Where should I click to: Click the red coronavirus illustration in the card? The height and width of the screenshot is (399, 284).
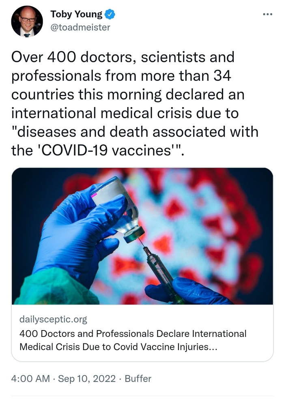(x=211, y=227)
